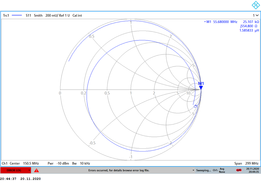
Task: Click the Ch1: Avg None status entry
Action: [x=219, y=170]
